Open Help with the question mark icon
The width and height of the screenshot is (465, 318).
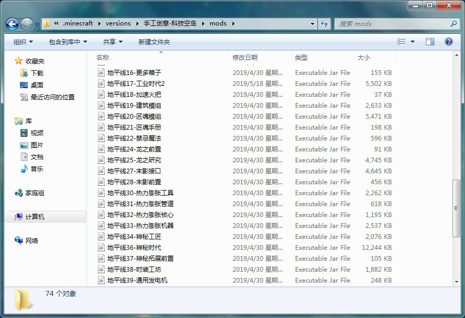pos(449,42)
